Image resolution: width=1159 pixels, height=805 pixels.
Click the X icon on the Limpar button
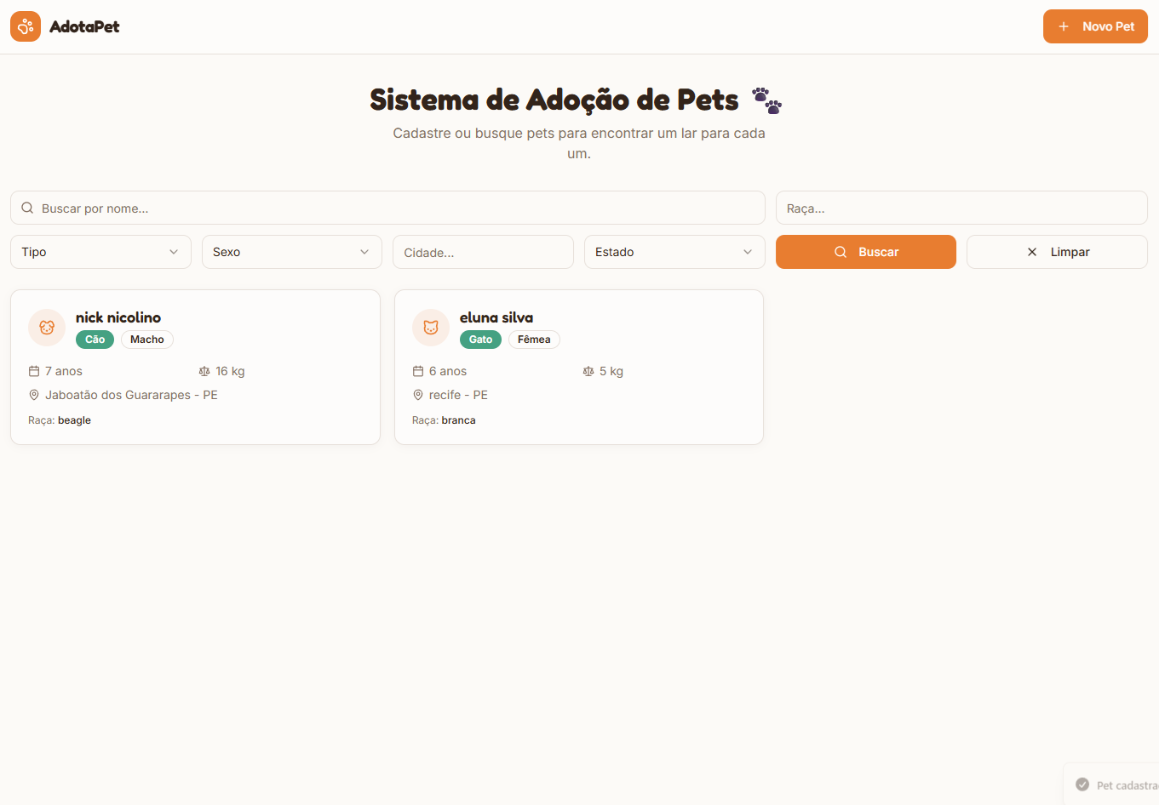point(1031,251)
